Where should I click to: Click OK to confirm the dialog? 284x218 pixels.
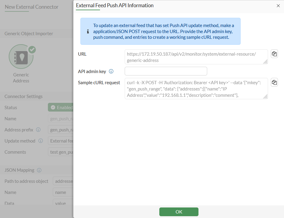pyautogui.click(x=179, y=212)
